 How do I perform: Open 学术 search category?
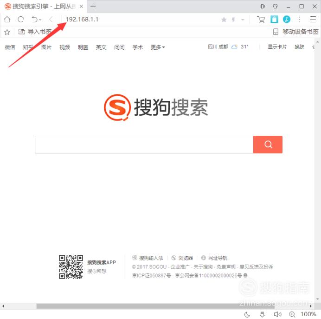138,47
